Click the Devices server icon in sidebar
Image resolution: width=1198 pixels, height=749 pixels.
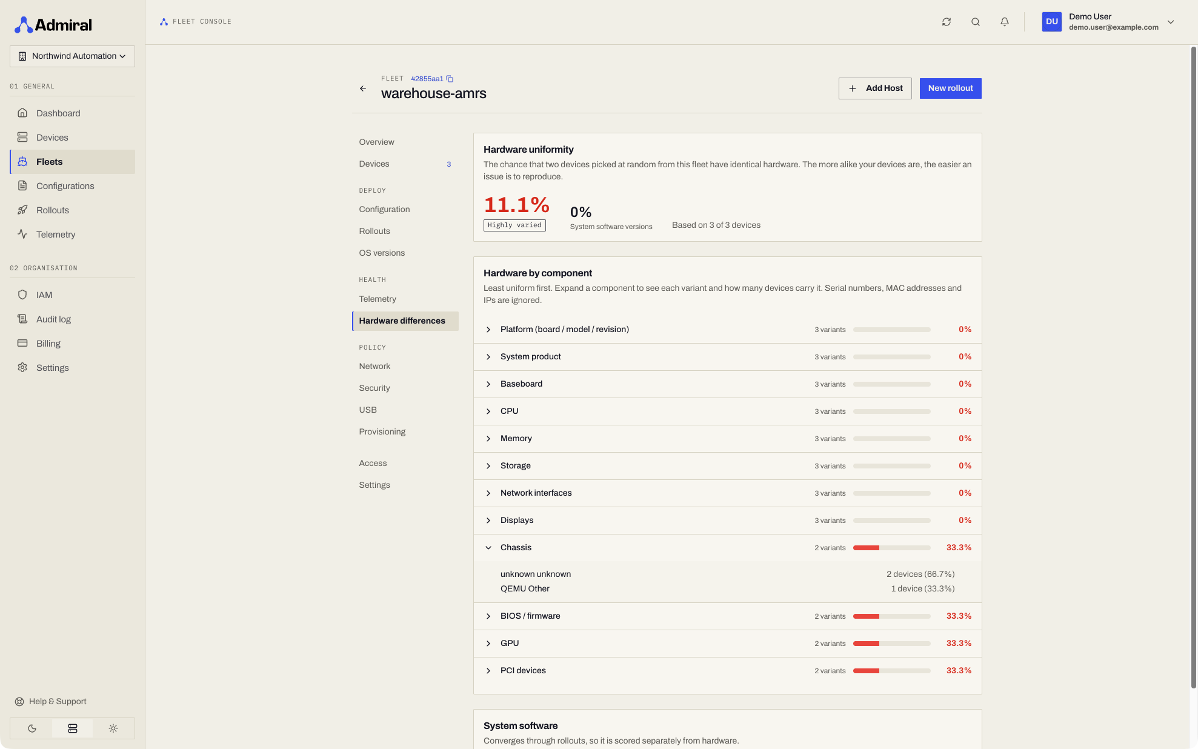coord(22,137)
